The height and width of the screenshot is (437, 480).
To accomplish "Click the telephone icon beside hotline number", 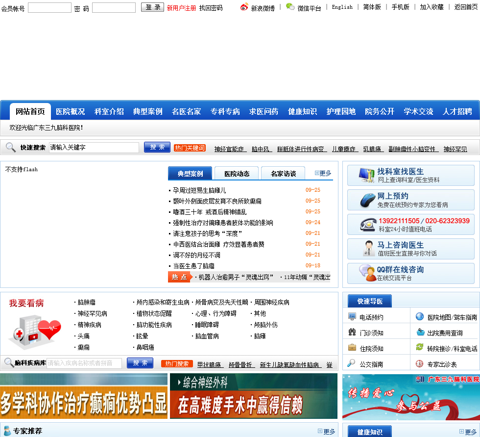I will click(x=368, y=225).
